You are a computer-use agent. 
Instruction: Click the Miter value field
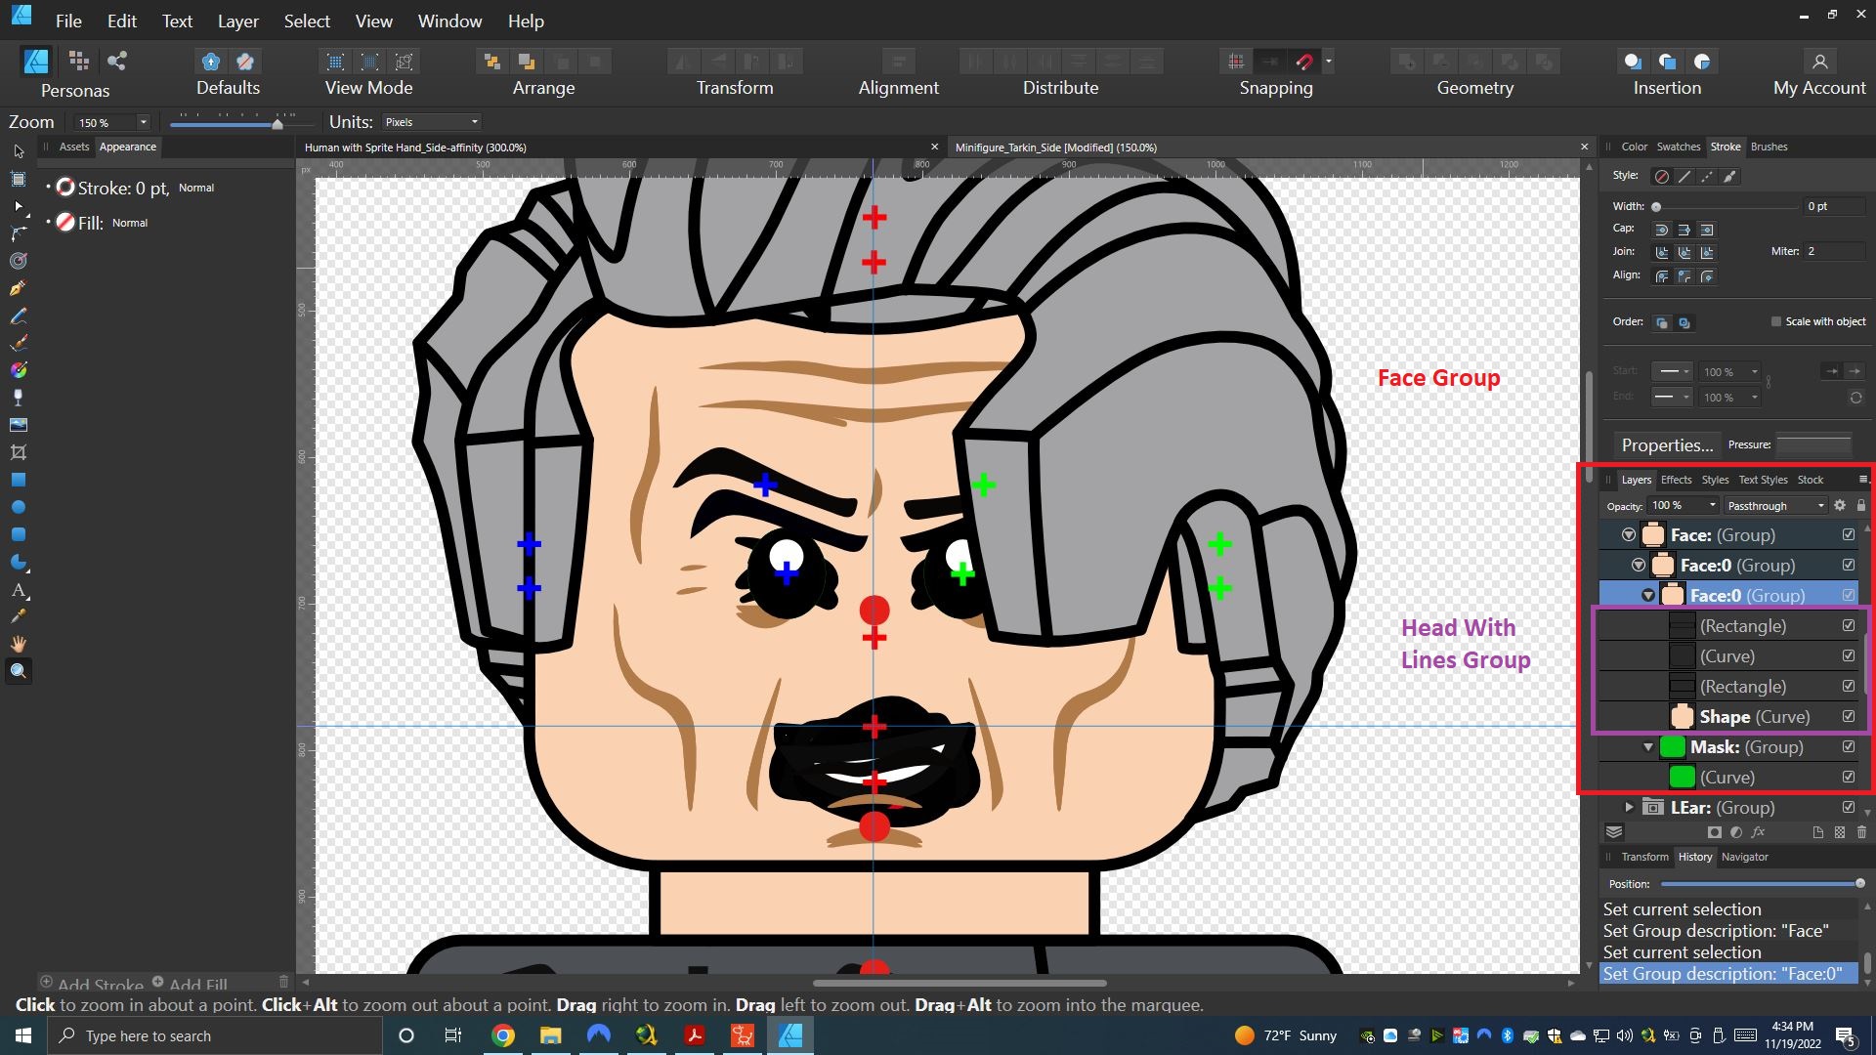pos(1834,251)
